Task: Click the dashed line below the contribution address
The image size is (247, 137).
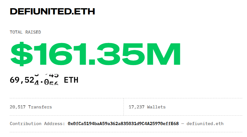Action: 126,132
